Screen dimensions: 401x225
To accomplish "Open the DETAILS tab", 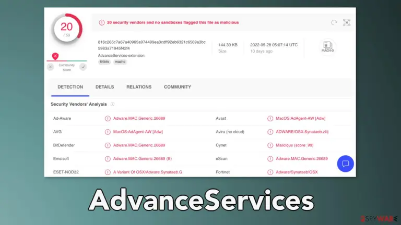I will pos(104,87).
